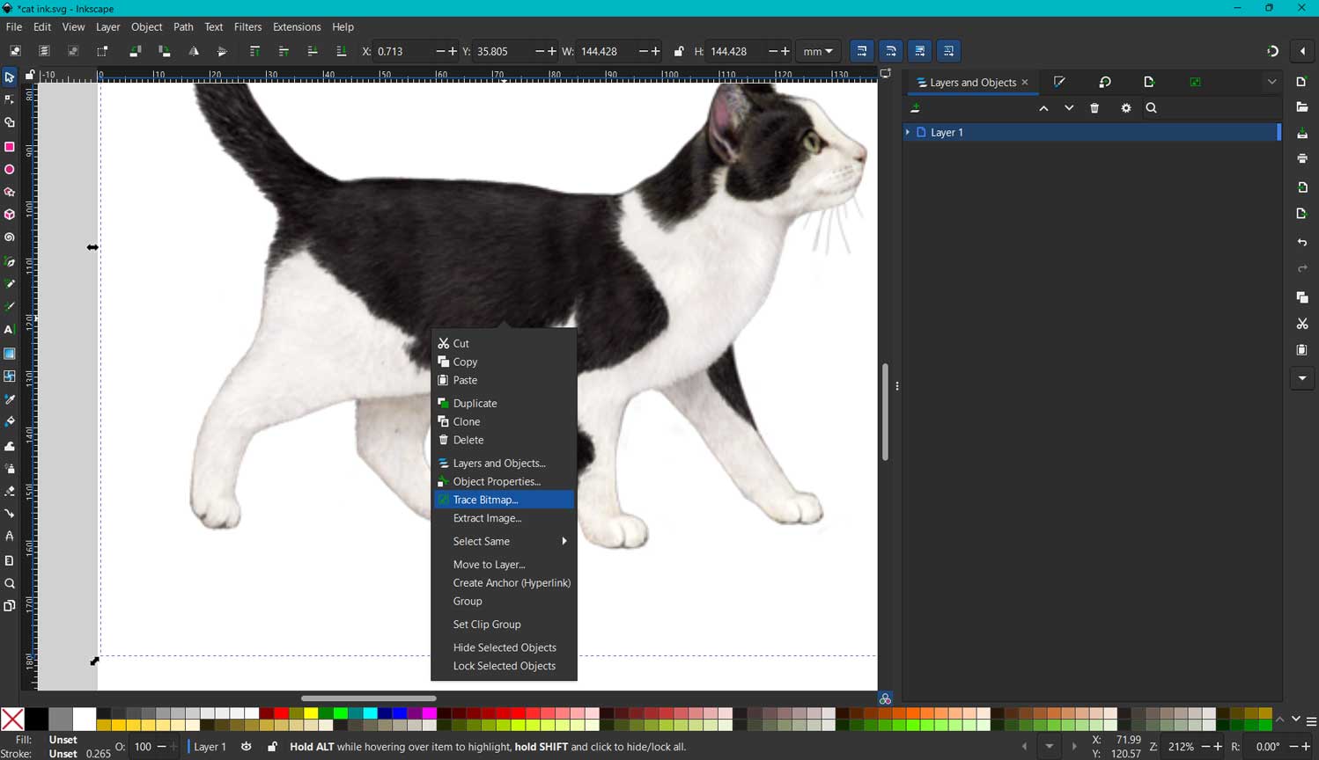
Task: Add a new layer in Layers panel
Action: pyautogui.click(x=916, y=107)
